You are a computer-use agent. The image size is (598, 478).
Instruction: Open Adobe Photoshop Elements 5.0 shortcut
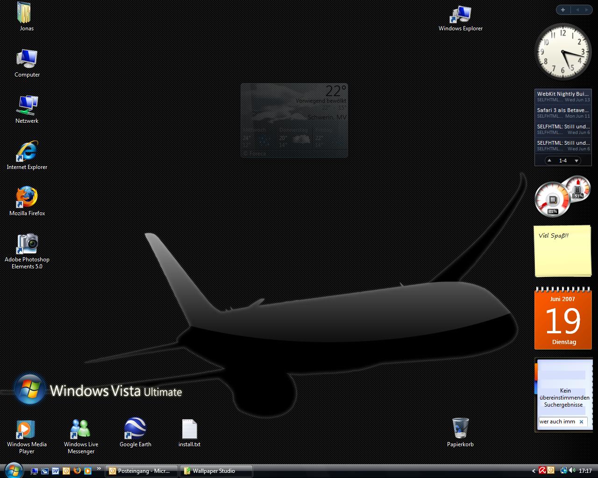point(27,244)
